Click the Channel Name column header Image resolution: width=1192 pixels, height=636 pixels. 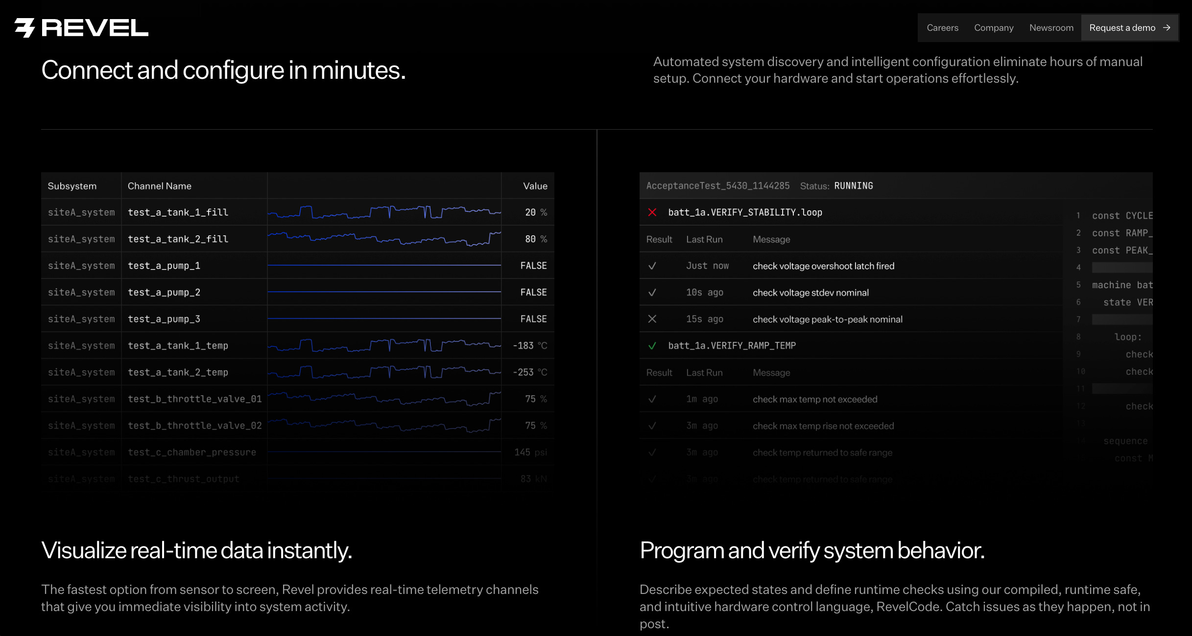[160, 186]
